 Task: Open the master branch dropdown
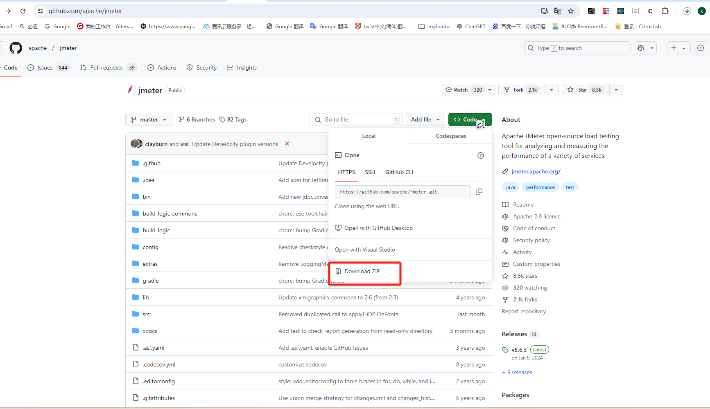pos(149,119)
